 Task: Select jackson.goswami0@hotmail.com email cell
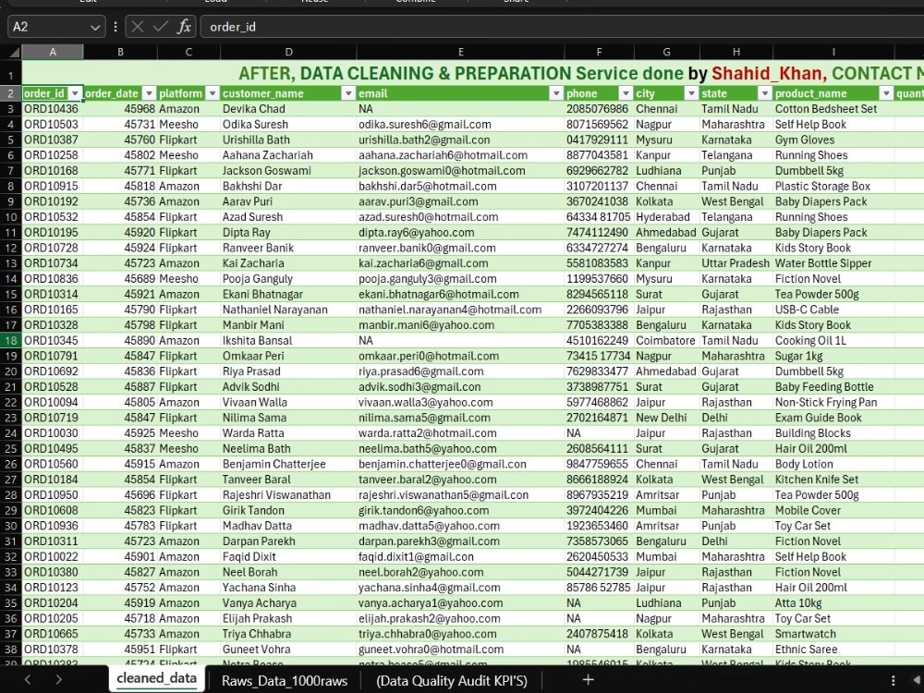460,170
